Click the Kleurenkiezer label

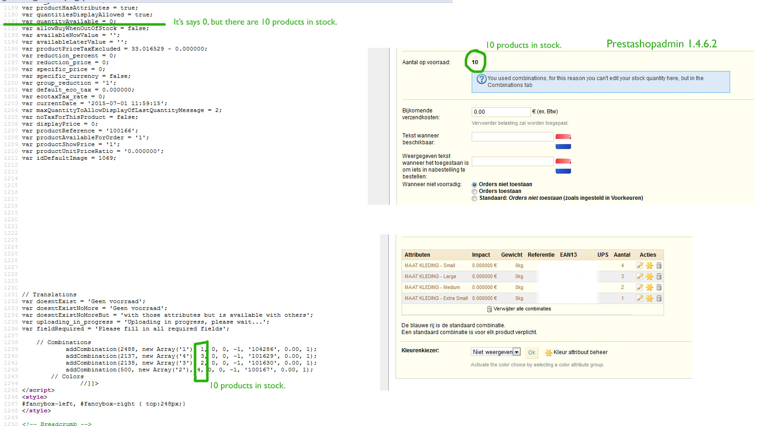[x=420, y=350]
